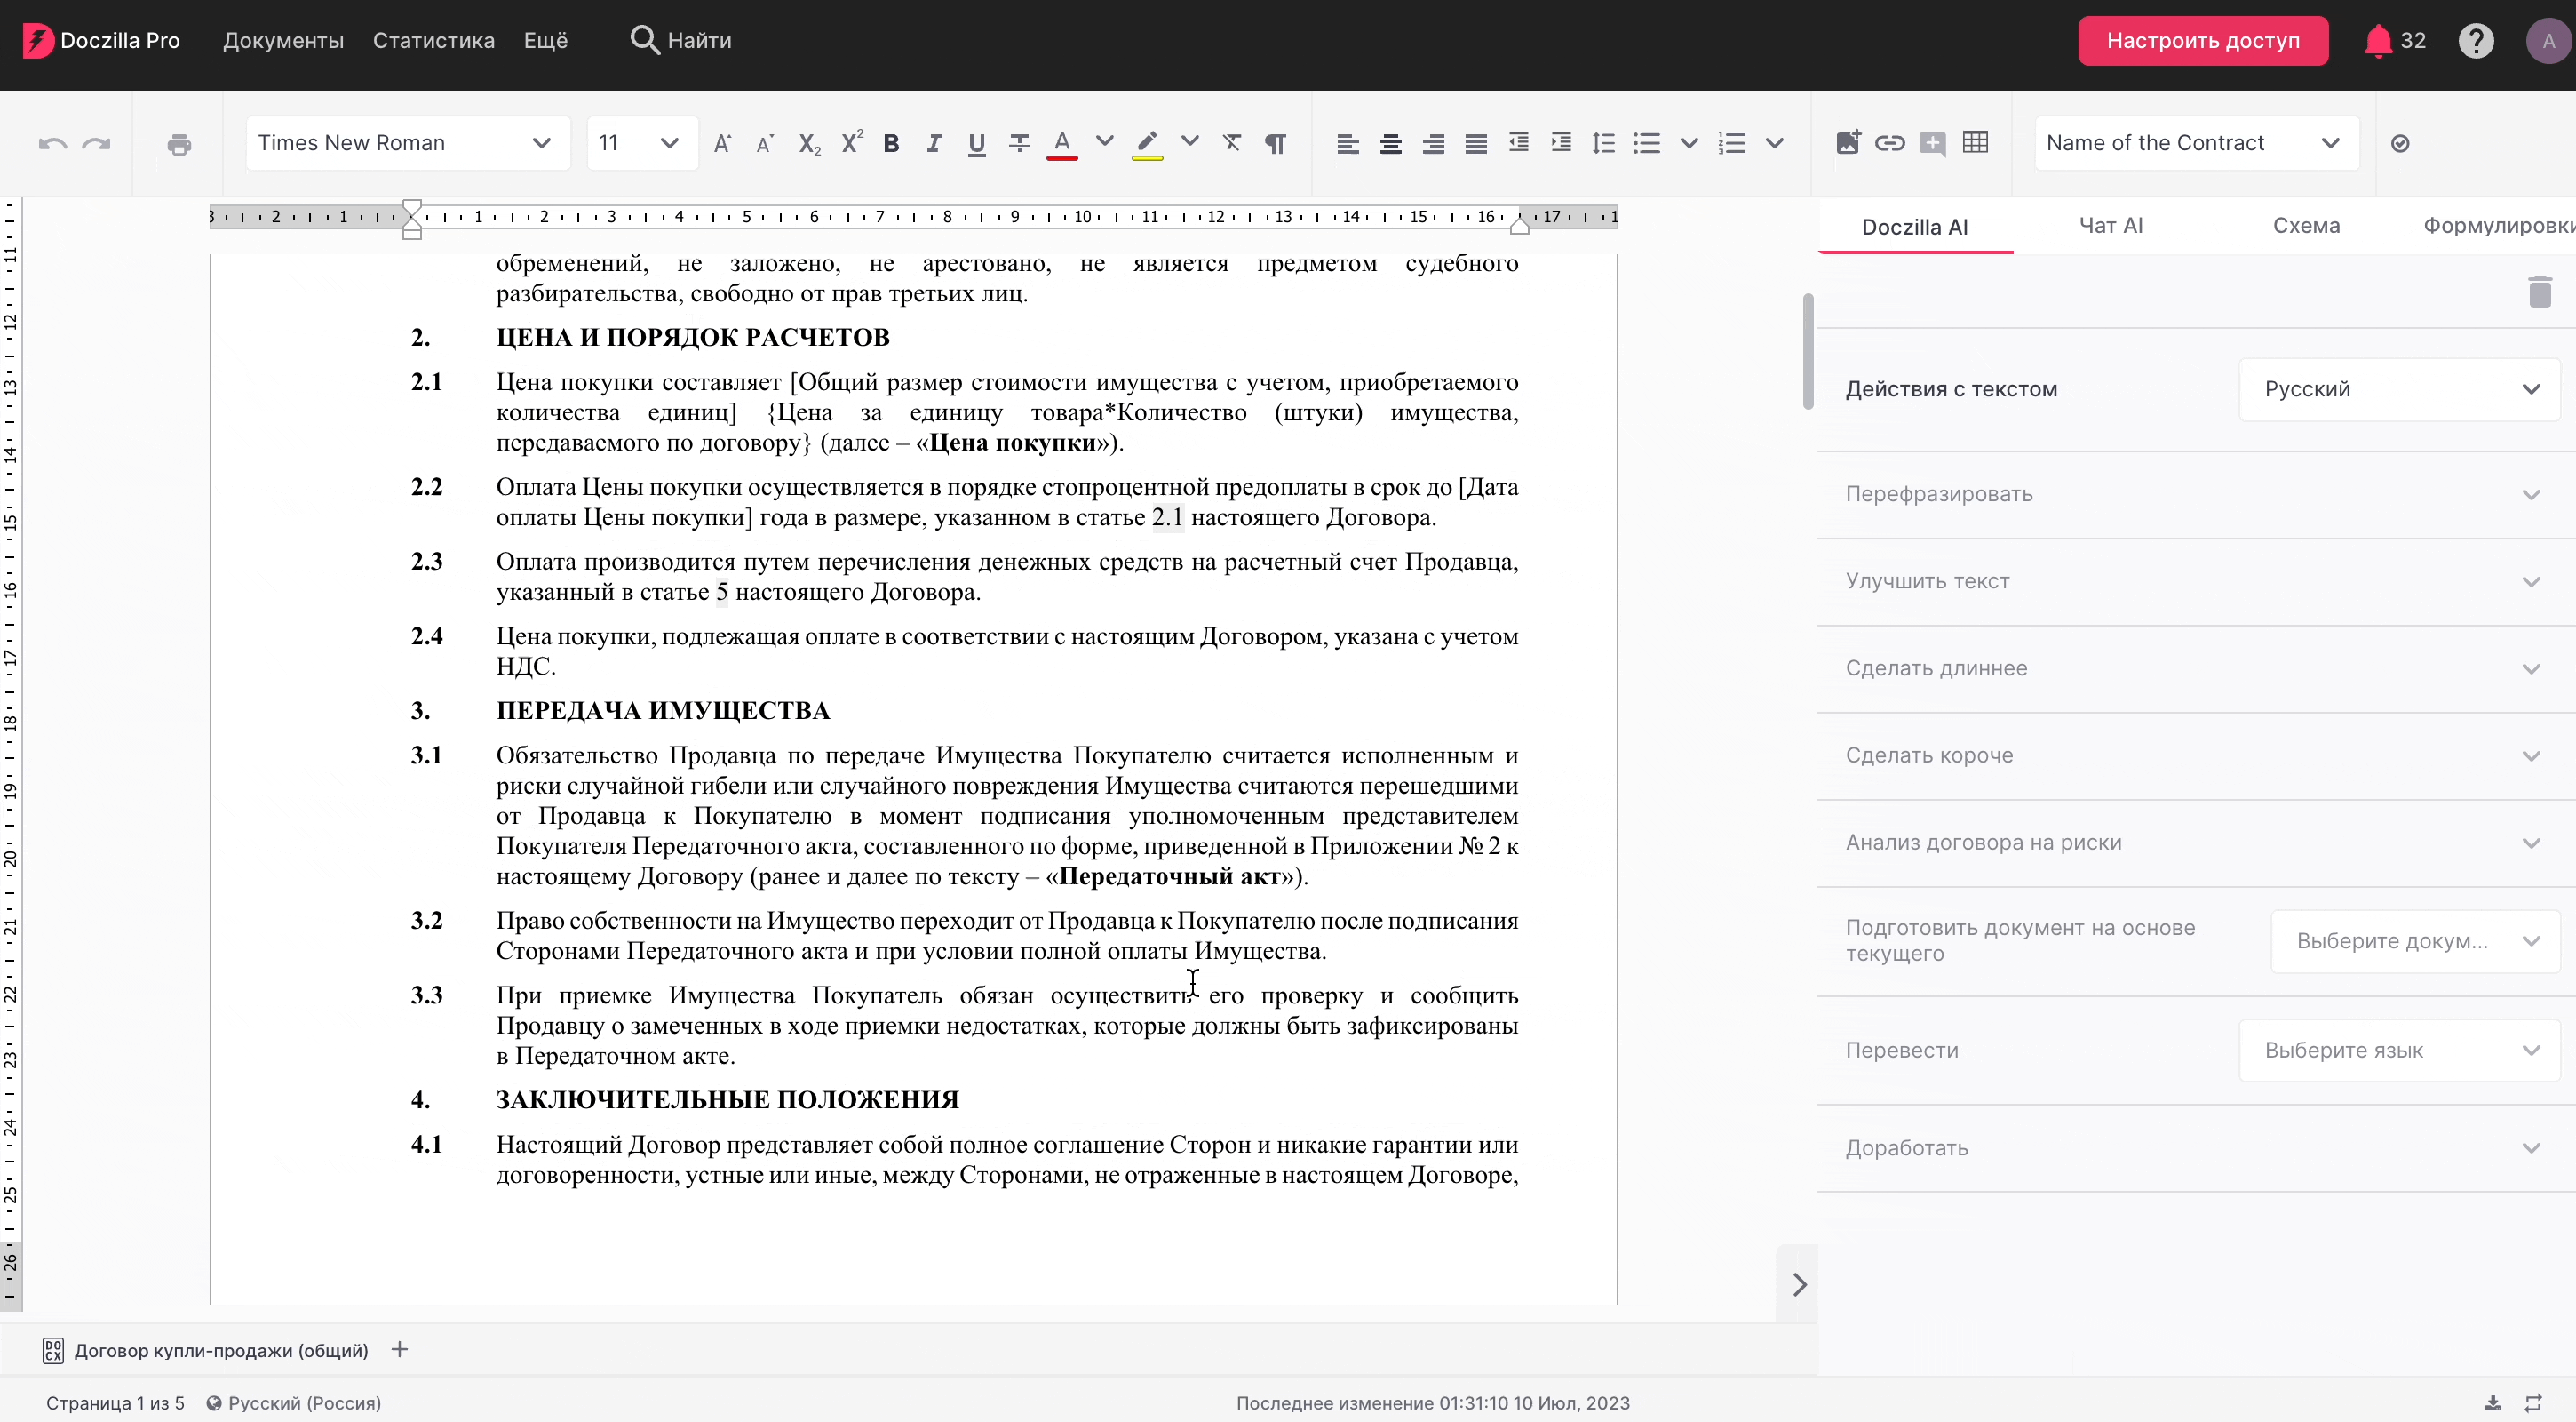
Task: Center-align the text
Action: 1390,143
